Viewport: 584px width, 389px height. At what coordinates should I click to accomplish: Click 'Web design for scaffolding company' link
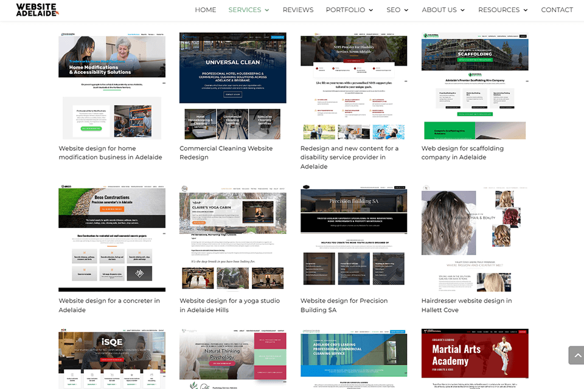pyautogui.click(x=462, y=153)
